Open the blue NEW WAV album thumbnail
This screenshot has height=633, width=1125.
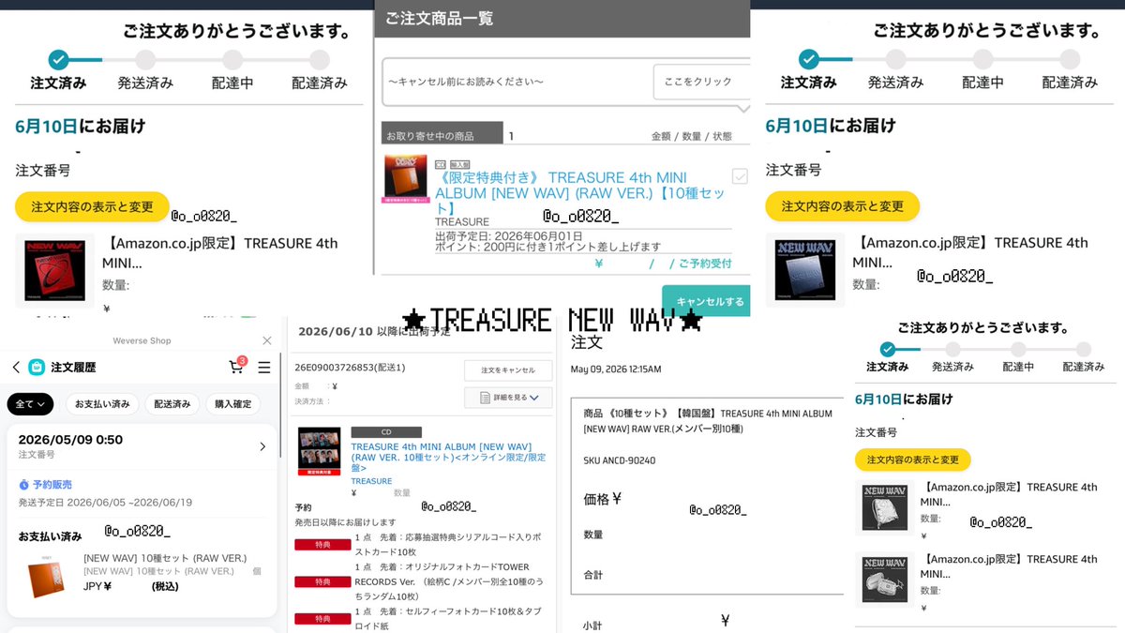805,270
